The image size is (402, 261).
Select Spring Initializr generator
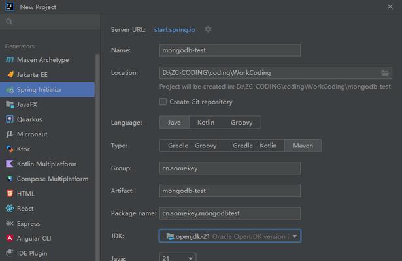(x=47, y=89)
